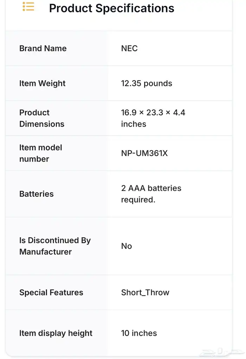Select the 2 AAA batteries required text
The width and height of the screenshot is (246, 359).
(x=151, y=194)
